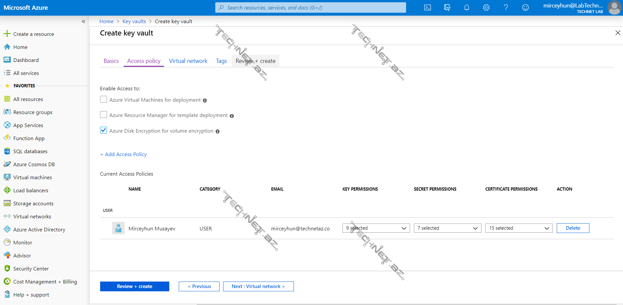
Task: Click the feedback smiley icon
Action: (x=525, y=7)
